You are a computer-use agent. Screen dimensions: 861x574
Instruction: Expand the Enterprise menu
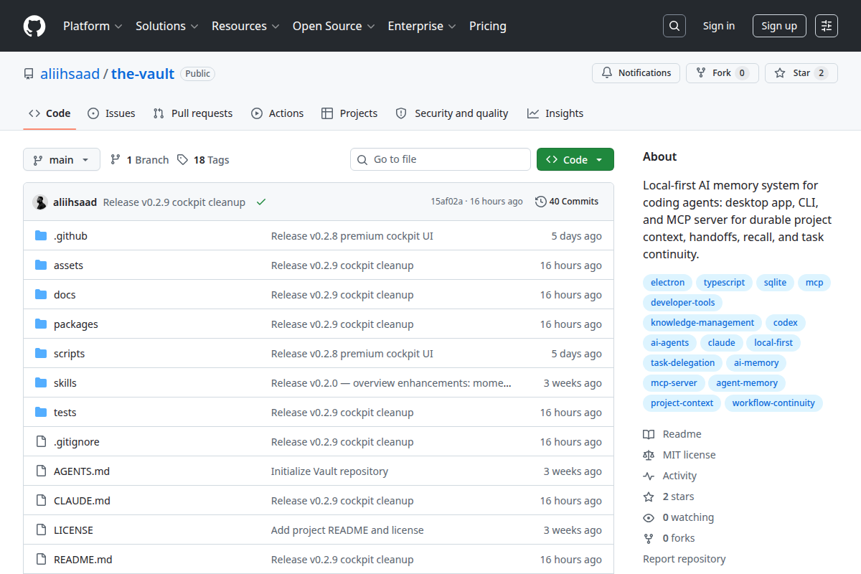422,26
